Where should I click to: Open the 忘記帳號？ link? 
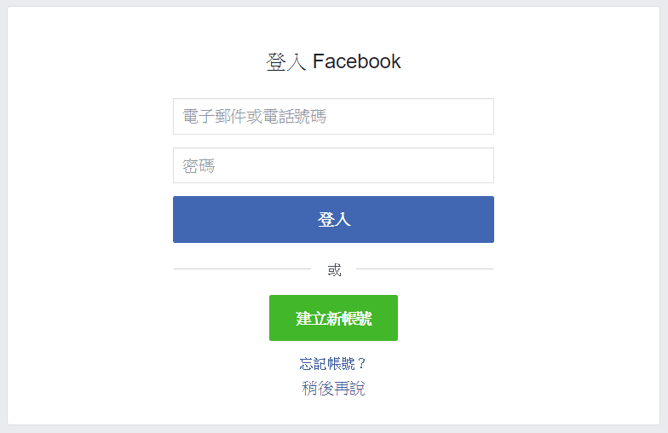pos(333,364)
